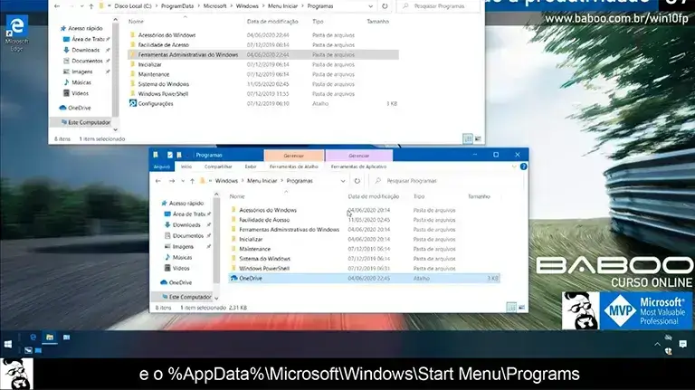Go up one level in front window
The image size is (695, 390).
[x=193, y=181]
